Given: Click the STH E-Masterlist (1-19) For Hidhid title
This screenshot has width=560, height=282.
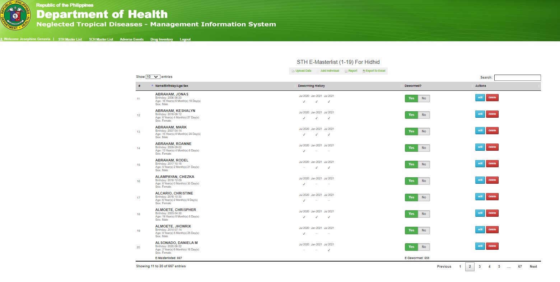Looking at the screenshot, I should pyautogui.click(x=338, y=62).
